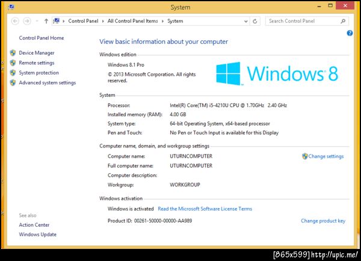Screen dimensions: 361x261
Task: Click the Control Panel breadcrumb
Action: pos(83,21)
